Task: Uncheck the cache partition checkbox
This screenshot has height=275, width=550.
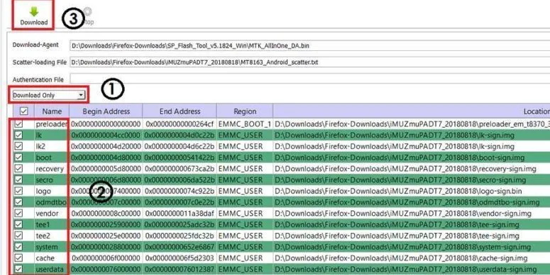Action: coord(18,258)
